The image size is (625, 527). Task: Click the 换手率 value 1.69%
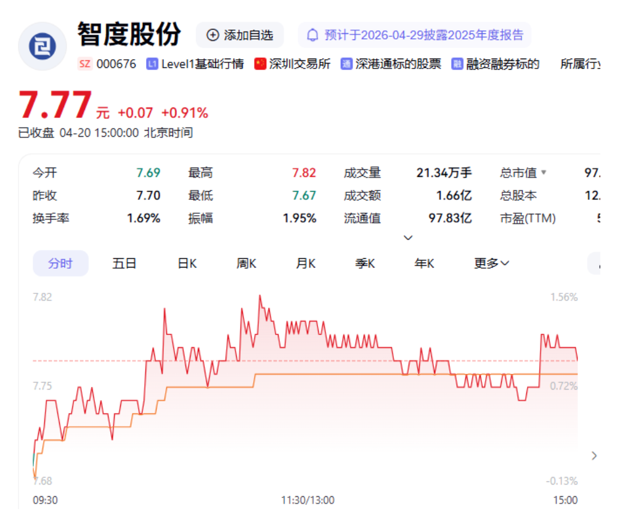tap(144, 218)
